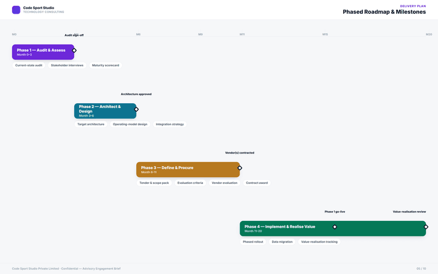438x274 pixels.
Task: Click the purple Code Sport Studio logo
Action: coord(16,10)
